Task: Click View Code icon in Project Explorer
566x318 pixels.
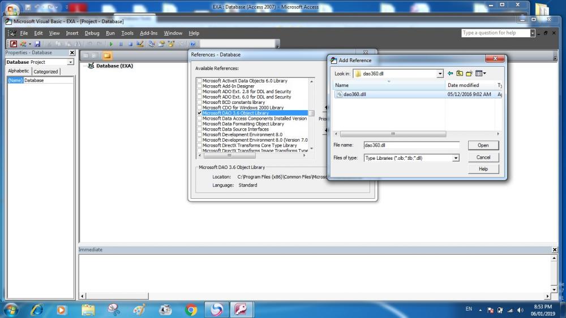Action: coord(86,55)
